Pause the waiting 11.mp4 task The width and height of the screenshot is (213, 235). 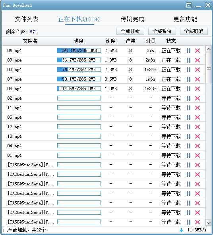pos(188,108)
